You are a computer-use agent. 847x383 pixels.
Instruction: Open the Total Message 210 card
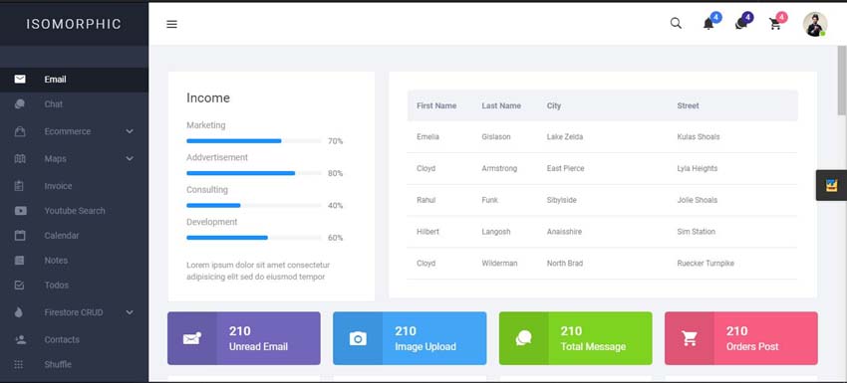coord(575,338)
